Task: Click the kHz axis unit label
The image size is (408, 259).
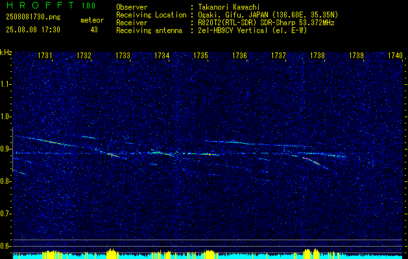Action: 6,52
